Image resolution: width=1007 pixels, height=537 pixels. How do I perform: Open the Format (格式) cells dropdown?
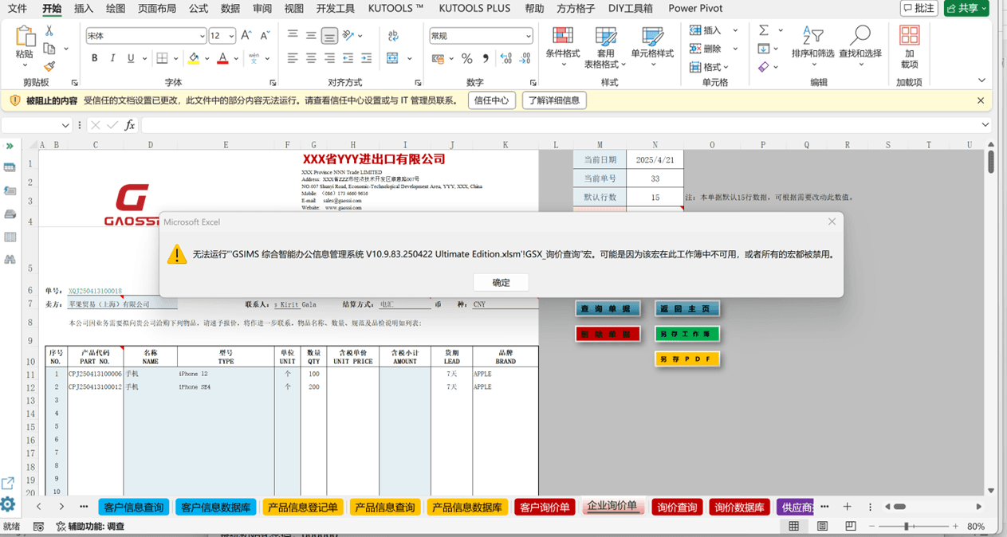coord(710,67)
